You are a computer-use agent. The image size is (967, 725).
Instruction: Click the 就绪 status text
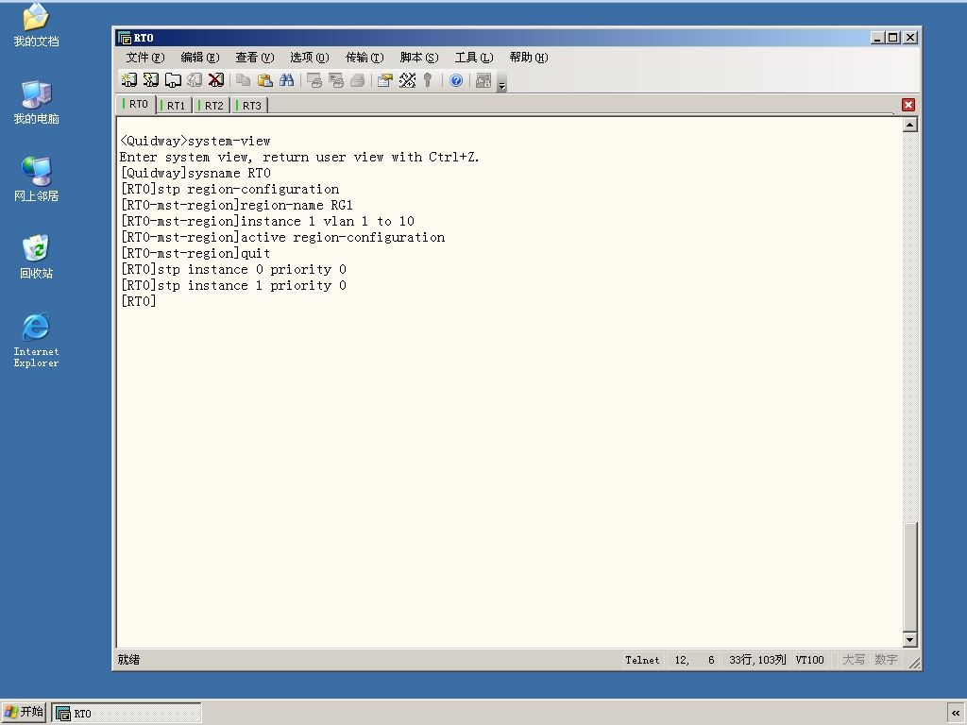point(128,660)
